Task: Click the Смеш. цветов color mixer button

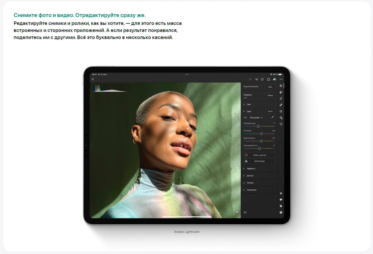Action: point(259,155)
